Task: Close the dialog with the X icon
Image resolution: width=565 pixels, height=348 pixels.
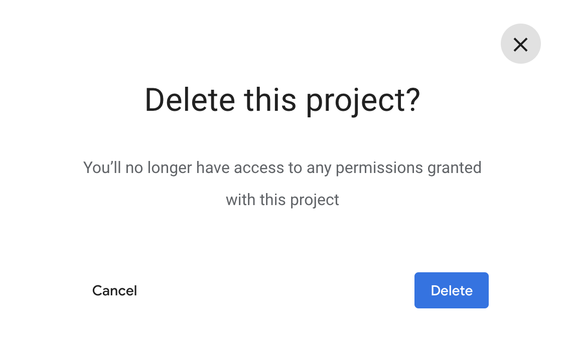Action: click(520, 44)
